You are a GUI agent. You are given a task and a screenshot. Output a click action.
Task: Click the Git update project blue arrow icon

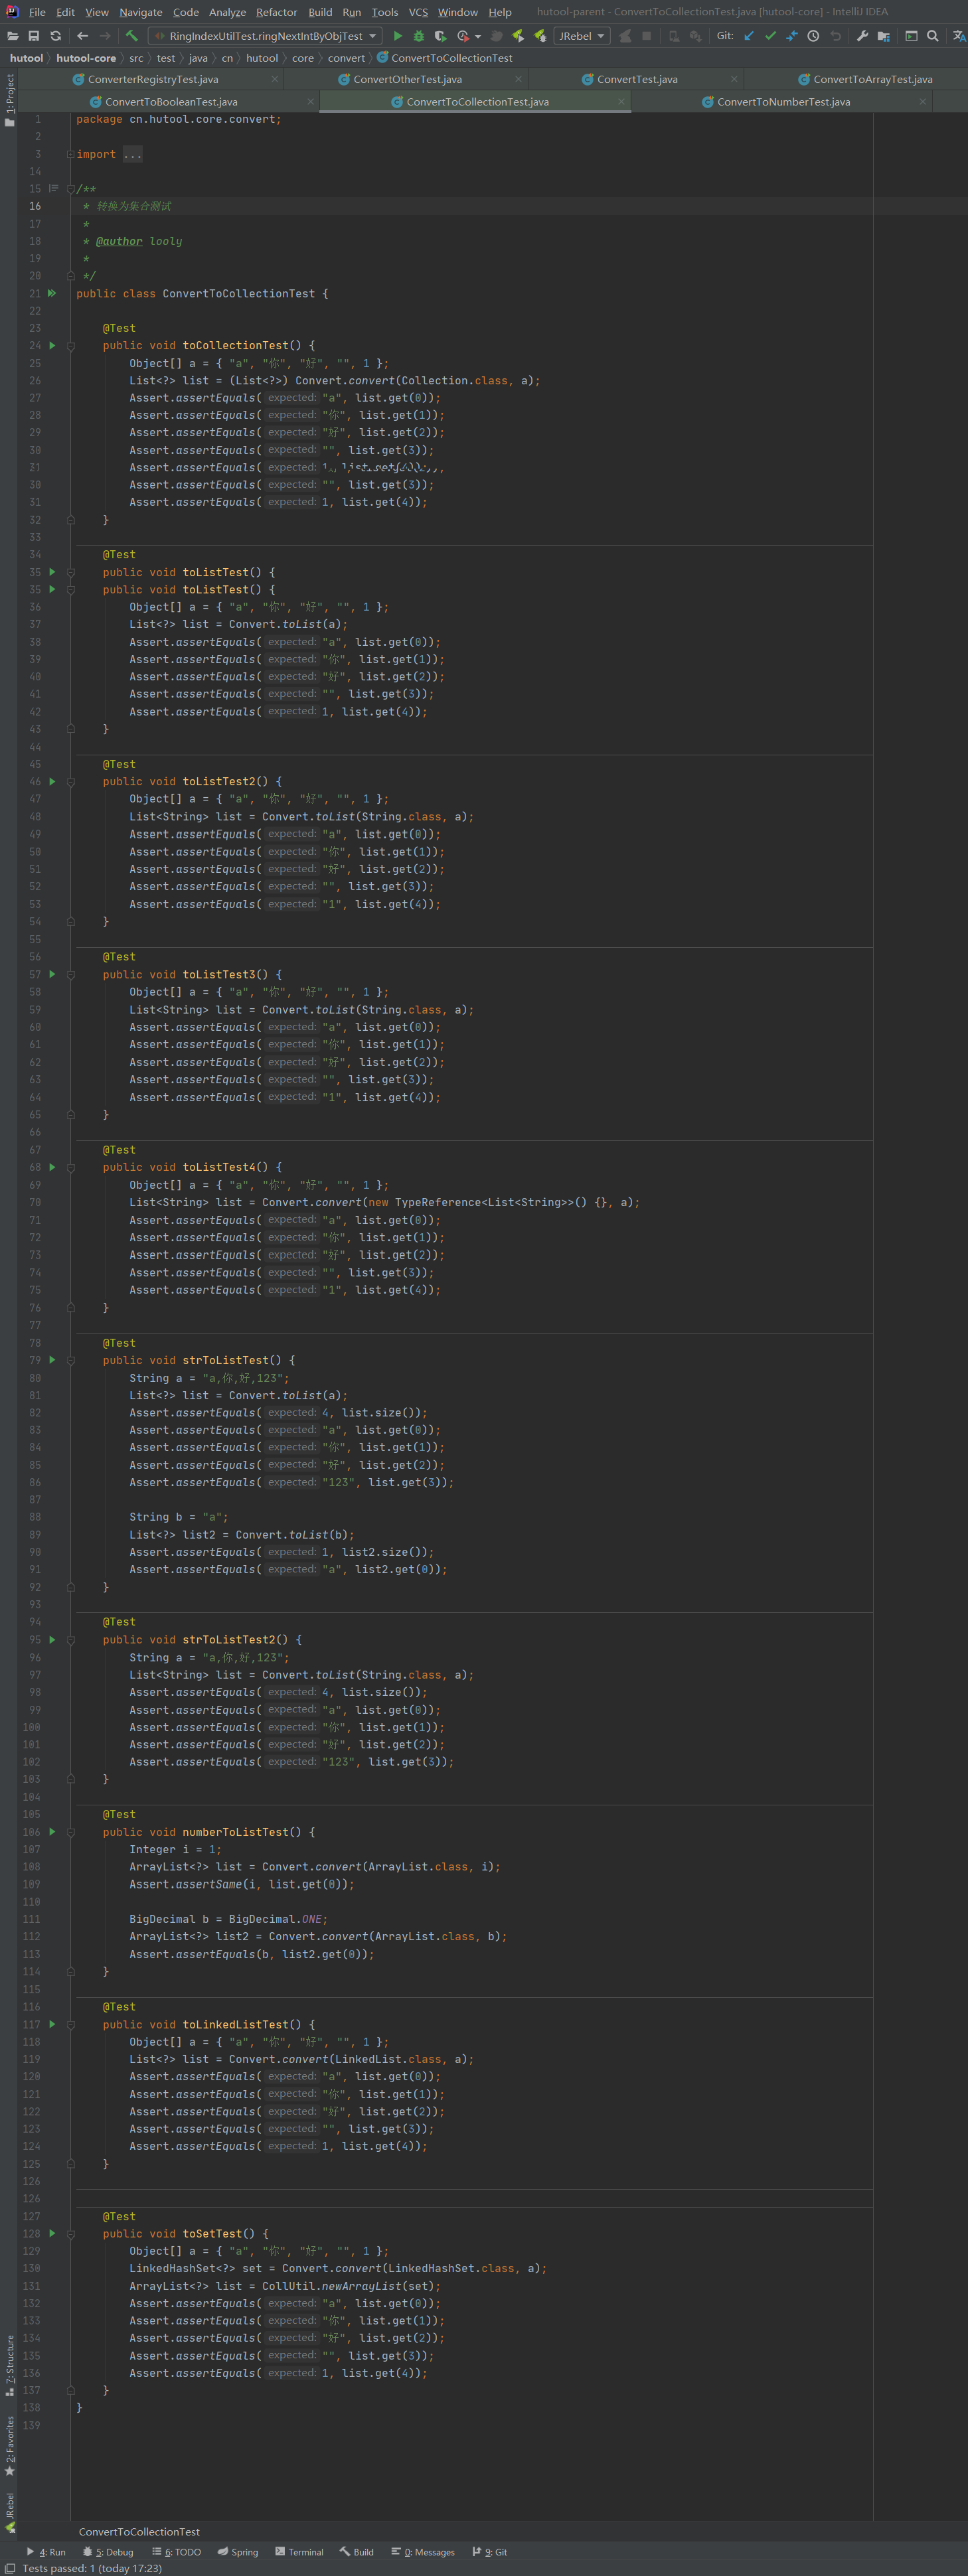point(749,36)
